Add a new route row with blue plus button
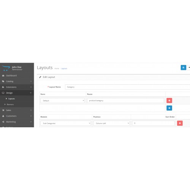 (x=169, y=108)
